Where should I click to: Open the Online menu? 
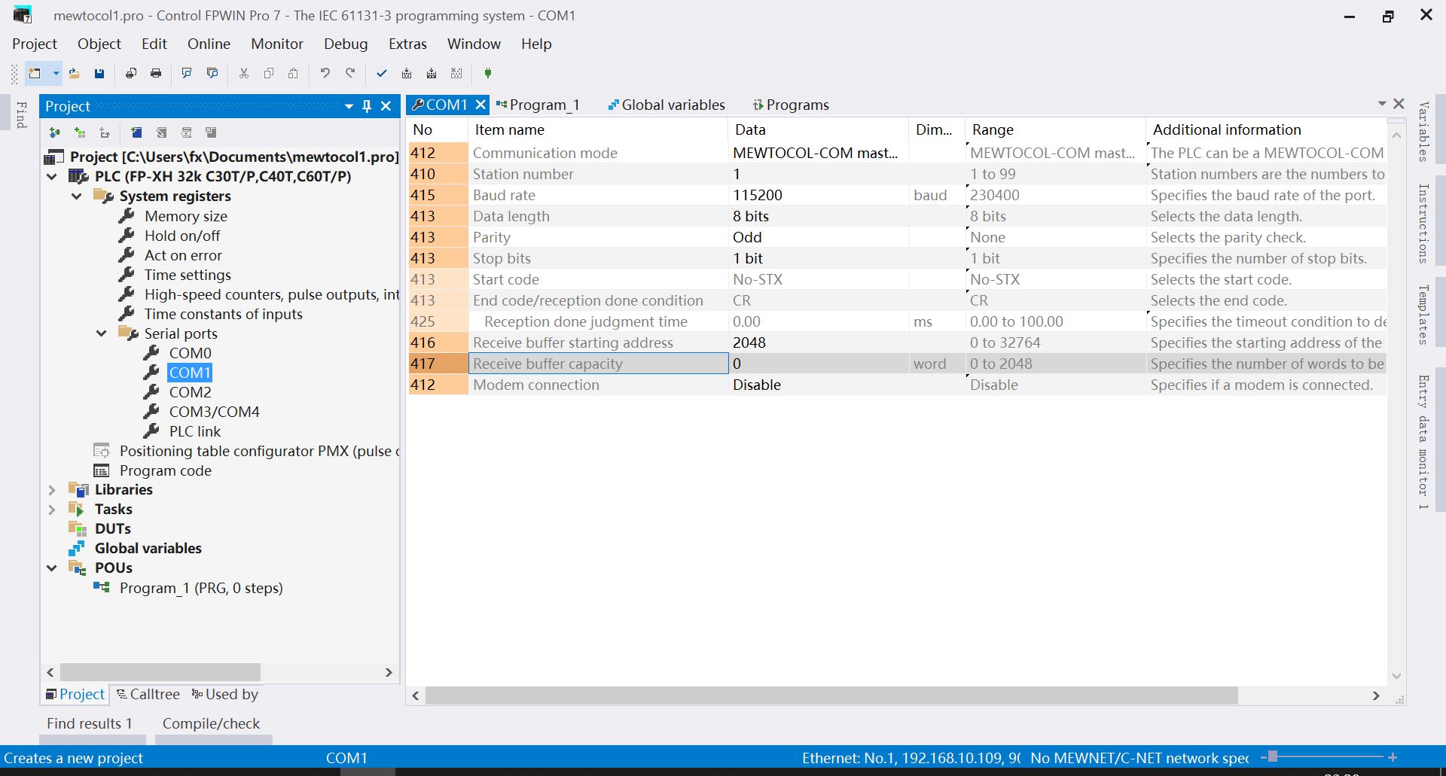pos(209,44)
